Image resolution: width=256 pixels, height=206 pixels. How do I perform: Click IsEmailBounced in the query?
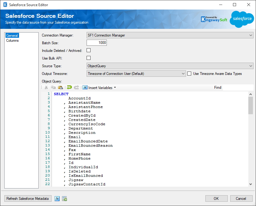[86, 176]
